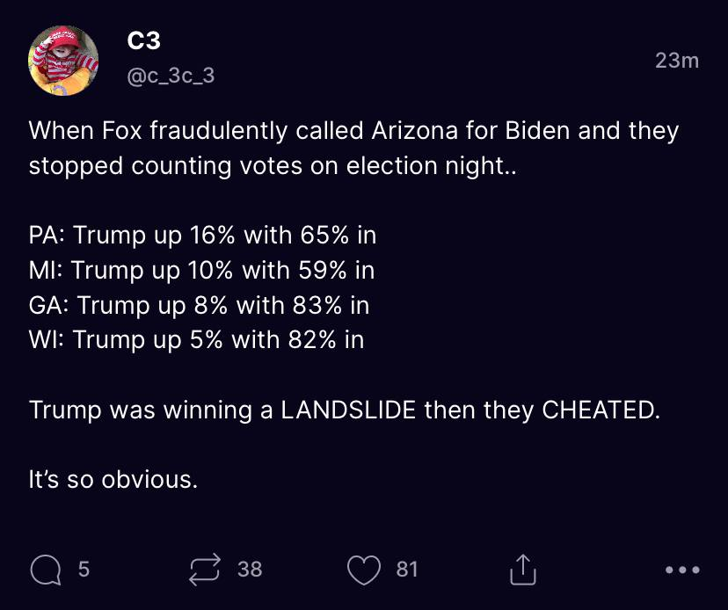This screenshot has height=610, width=728.
Task: Click the "It's so obvious." text
Action: [113, 480]
